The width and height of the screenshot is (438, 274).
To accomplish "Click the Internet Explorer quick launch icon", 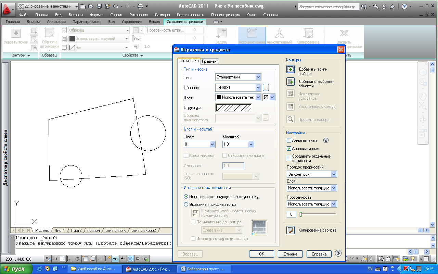I will point(40,269).
